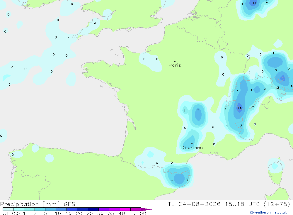Click the legend label 0.5
The height and width of the screenshot is (215, 293).
point(16,213)
